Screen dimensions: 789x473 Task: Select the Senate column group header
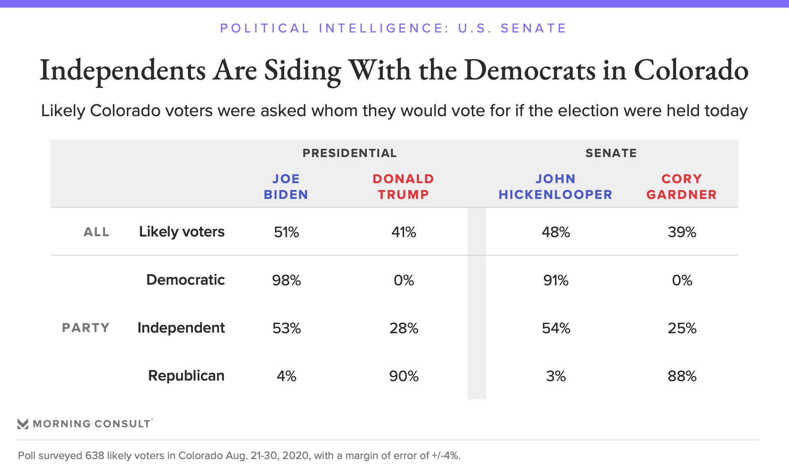[611, 153]
